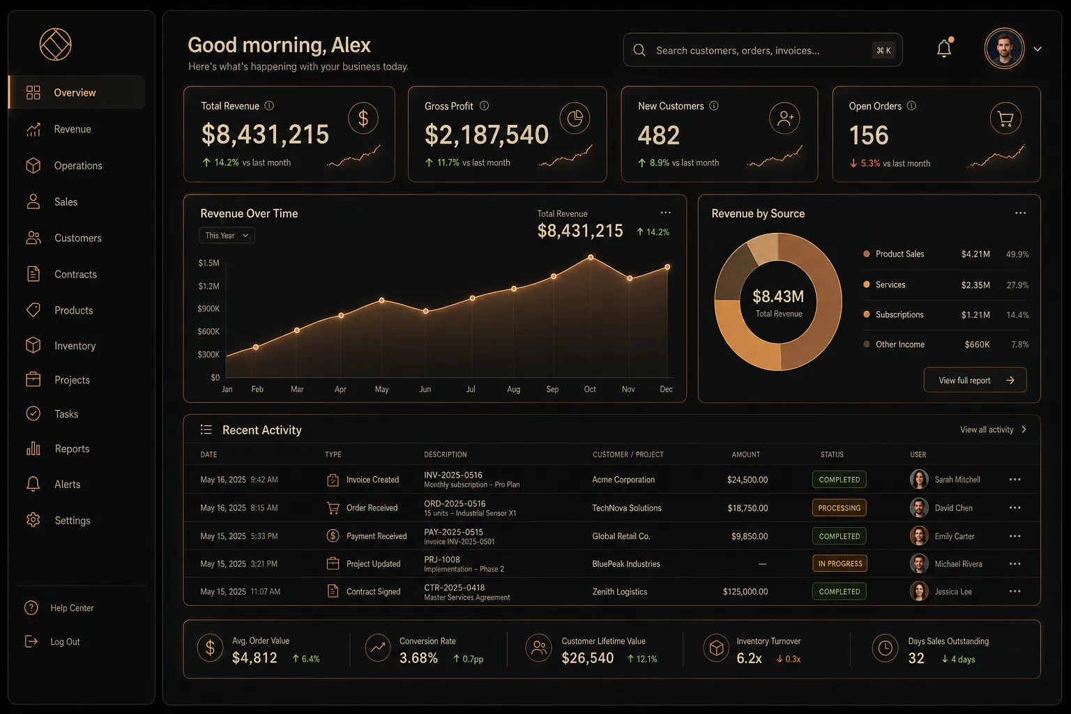Viewport: 1071px width, 714px height.
Task: Open row actions for Jessica Lee
Action: click(1015, 591)
